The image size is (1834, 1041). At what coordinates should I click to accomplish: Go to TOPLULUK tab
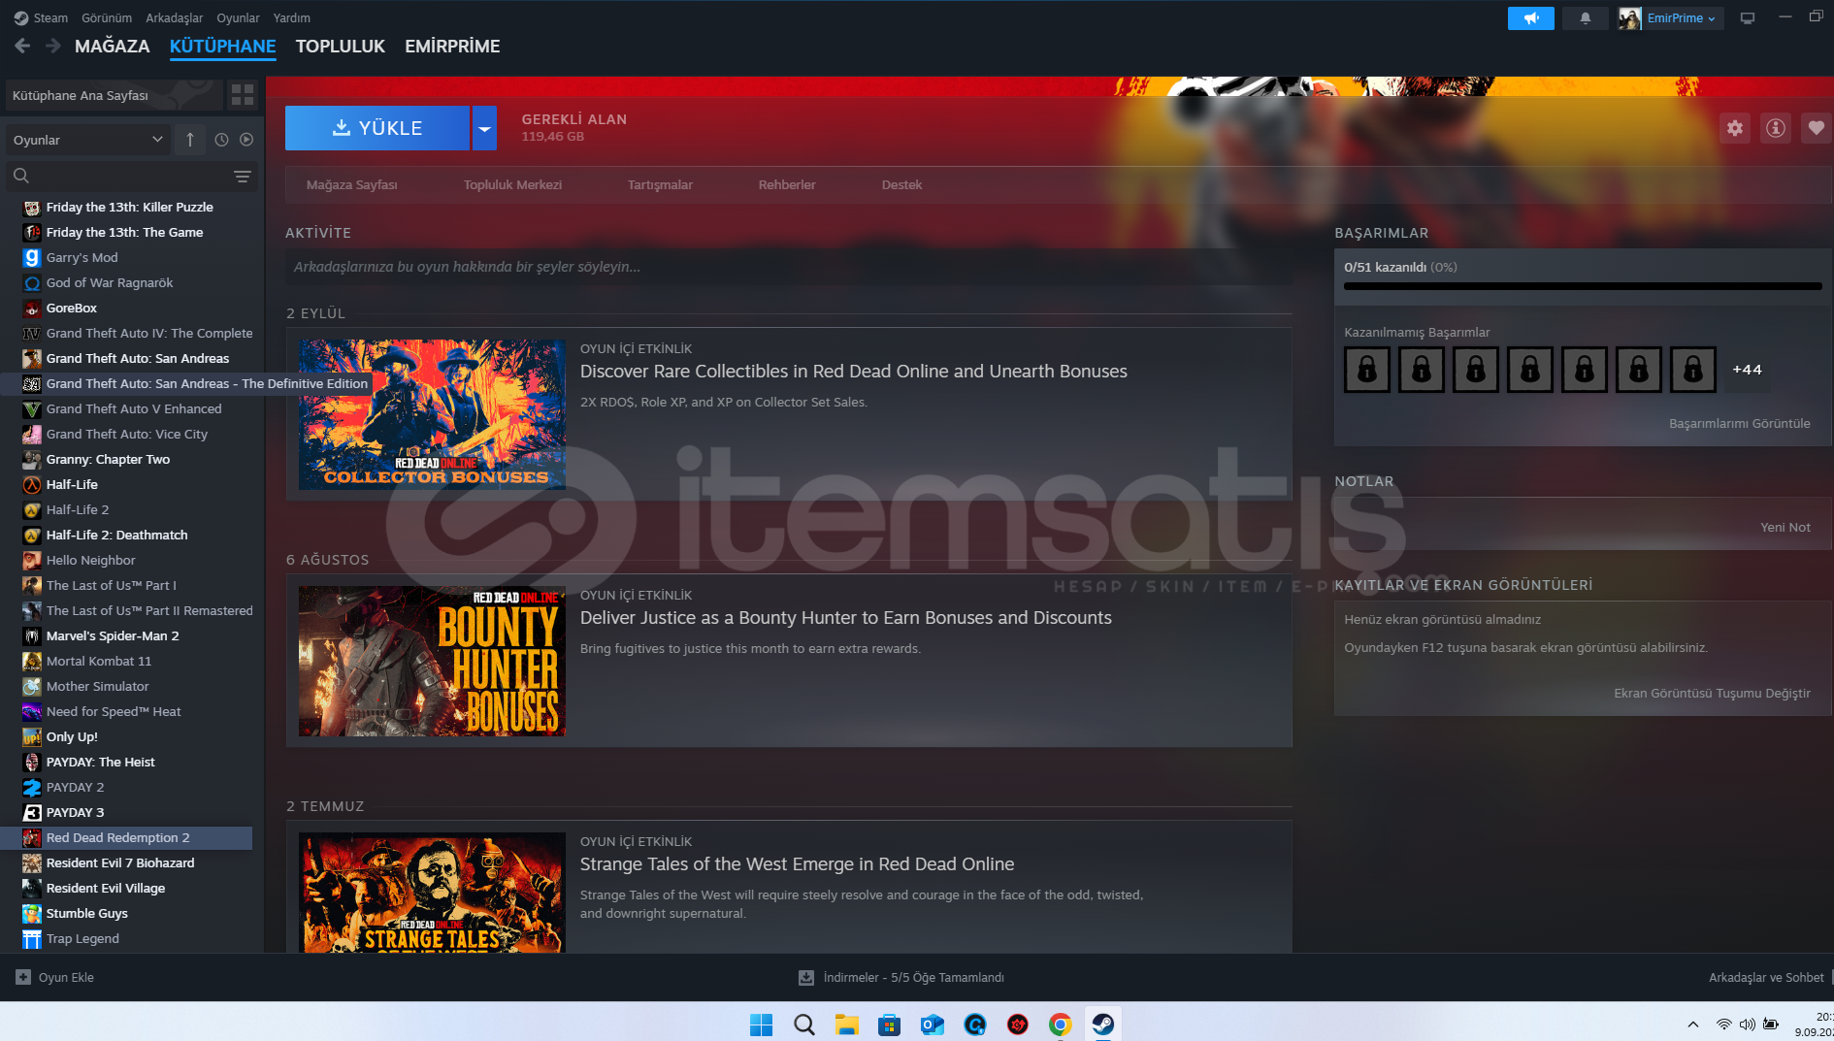pos(341,46)
